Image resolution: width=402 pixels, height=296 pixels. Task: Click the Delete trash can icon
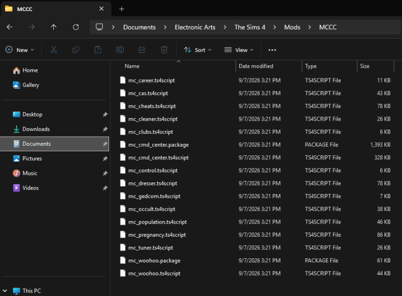coord(164,50)
